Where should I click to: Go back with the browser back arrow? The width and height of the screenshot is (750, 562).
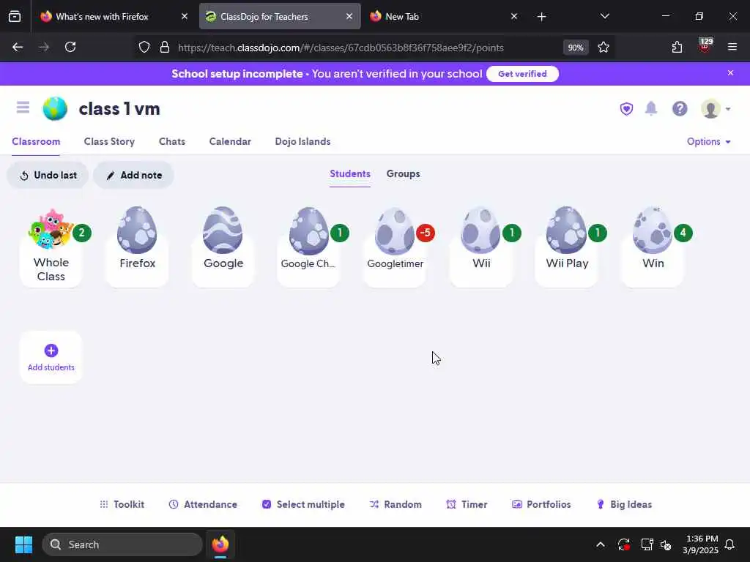pyautogui.click(x=18, y=47)
